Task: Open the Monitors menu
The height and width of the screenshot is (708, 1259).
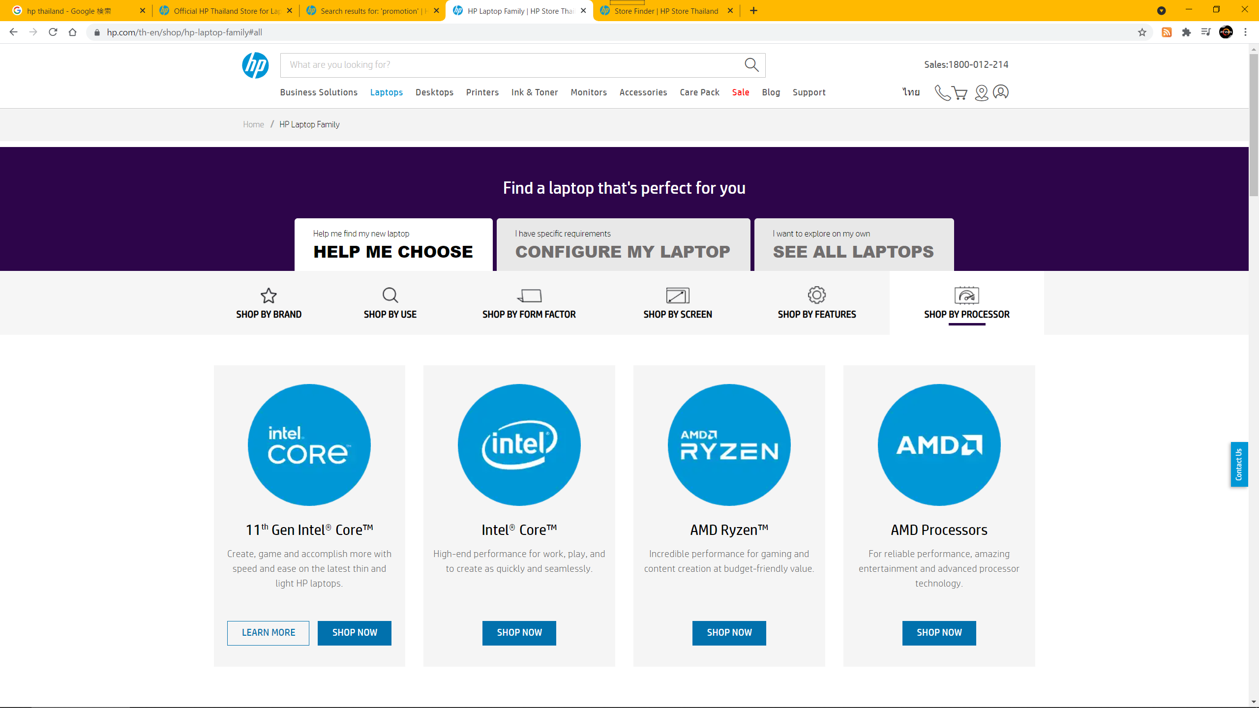Action: pos(589,92)
